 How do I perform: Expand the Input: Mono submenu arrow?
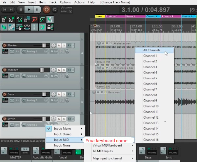pyautogui.click(x=82, y=129)
